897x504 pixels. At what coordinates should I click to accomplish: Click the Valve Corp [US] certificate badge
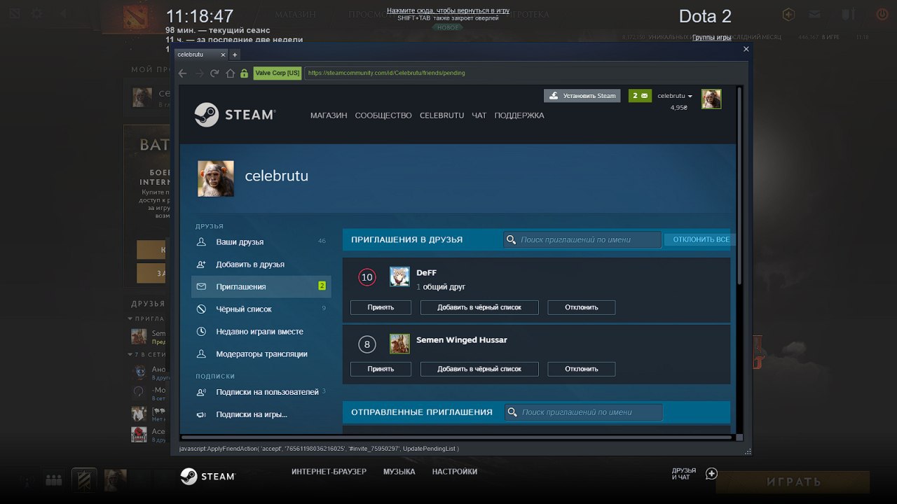tap(278, 73)
